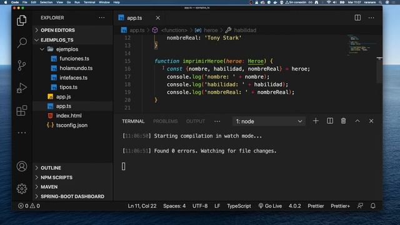
Task: Open the Manage settings gear
Action: click(22, 189)
